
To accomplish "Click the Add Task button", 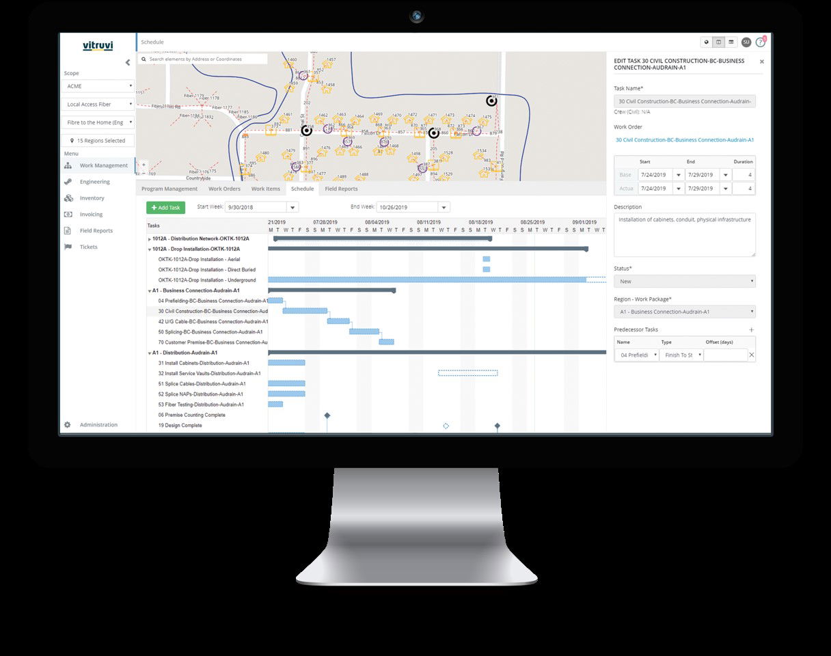I will [167, 207].
